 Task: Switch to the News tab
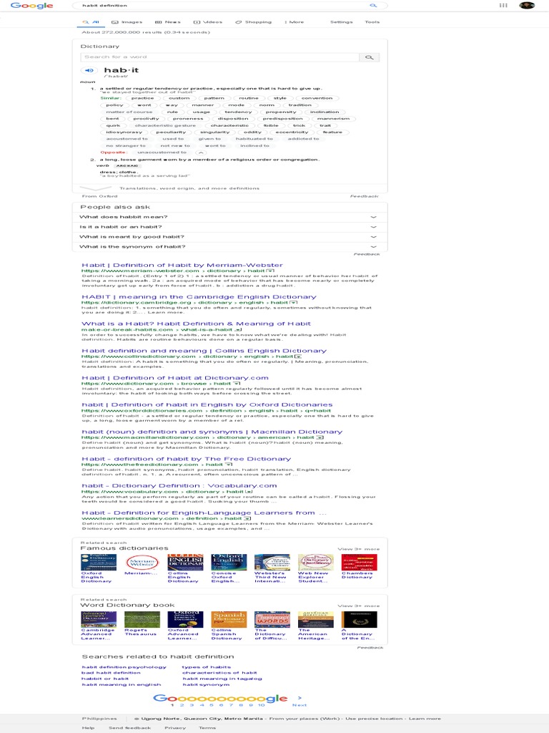(167, 22)
